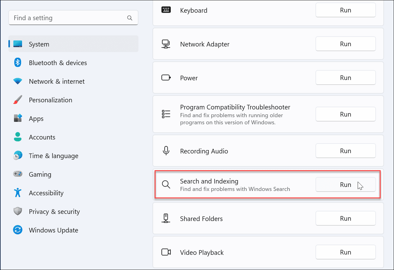Click the Personalization paintbrush icon
This screenshot has height=270, width=394.
coord(18,100)
